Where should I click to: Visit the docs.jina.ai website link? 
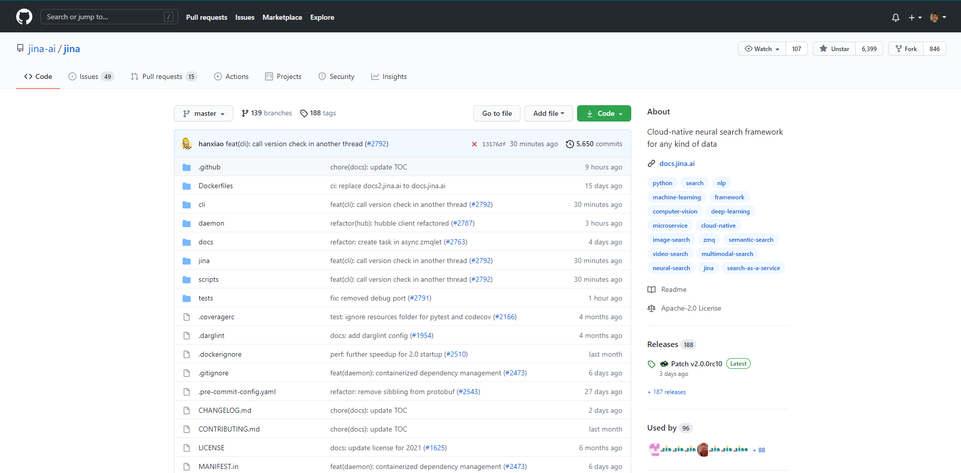(x=677, y=163)
